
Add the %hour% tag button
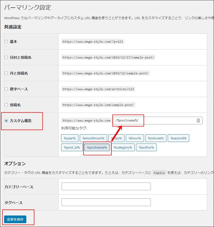(135, 138)
